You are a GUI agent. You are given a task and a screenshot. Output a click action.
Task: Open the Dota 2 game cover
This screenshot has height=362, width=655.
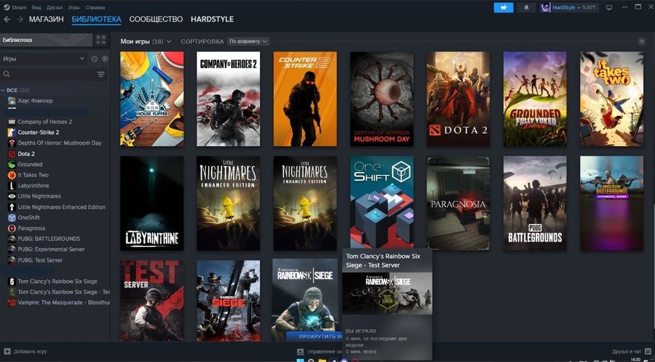pyautogui.click(x=458, y=99)
